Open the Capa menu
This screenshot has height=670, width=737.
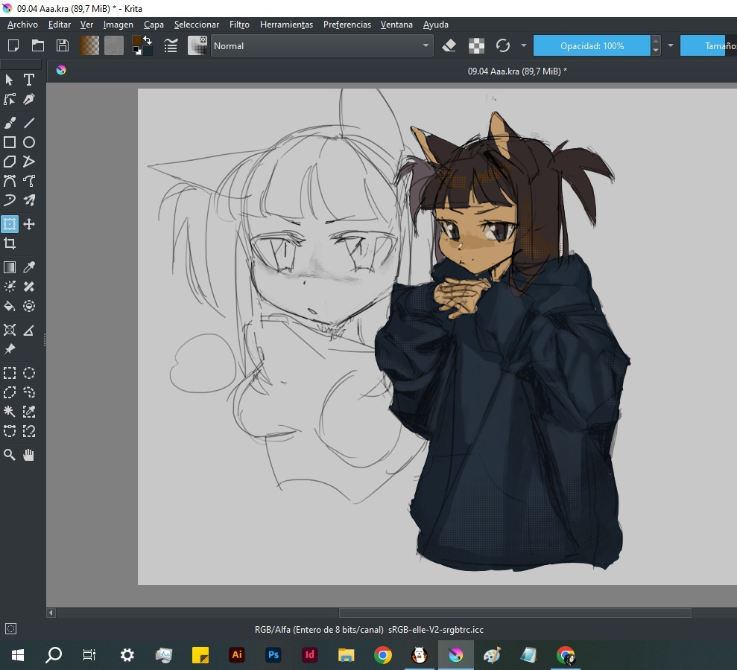tap(154, 25)
